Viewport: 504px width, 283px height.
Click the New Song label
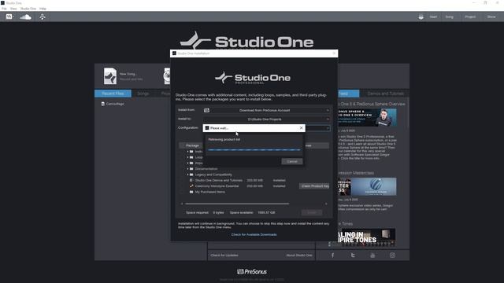[x=128, y=74]
